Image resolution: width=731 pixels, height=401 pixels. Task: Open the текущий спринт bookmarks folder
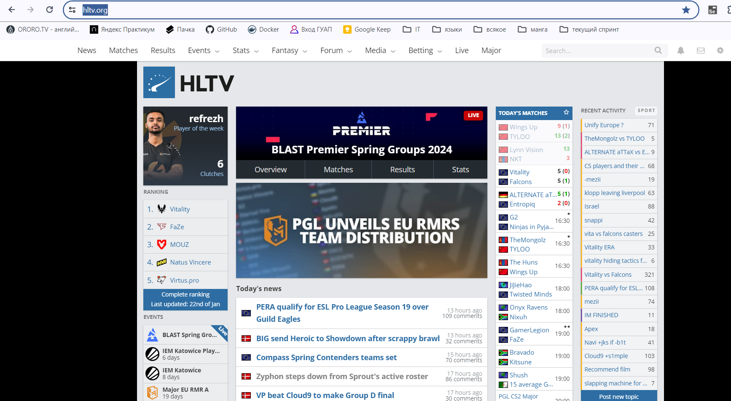coord(589,29)
